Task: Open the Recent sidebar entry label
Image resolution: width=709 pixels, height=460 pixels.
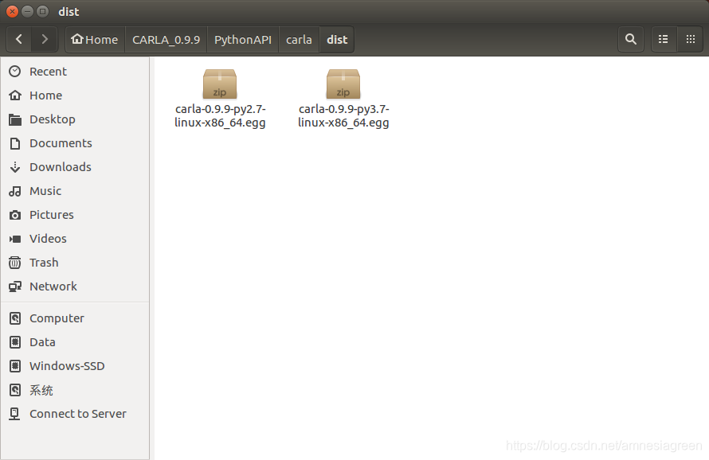Action: click(x=48, y=72)
